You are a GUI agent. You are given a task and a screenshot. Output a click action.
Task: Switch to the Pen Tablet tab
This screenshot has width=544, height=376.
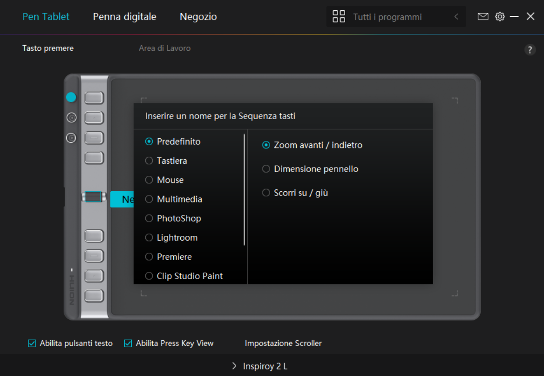point(46,17)
